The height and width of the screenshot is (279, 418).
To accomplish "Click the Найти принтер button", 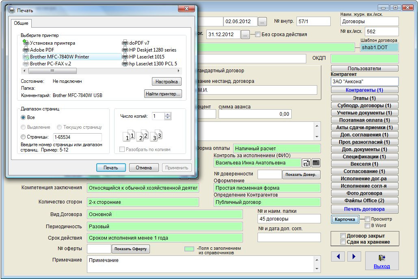I will pos(163,94).
